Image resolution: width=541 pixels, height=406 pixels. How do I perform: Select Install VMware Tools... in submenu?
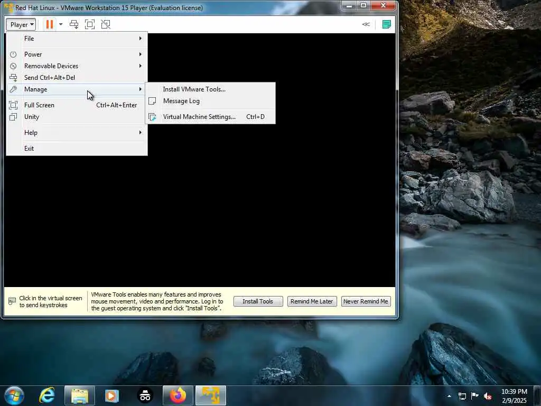(x=210, y=89)
